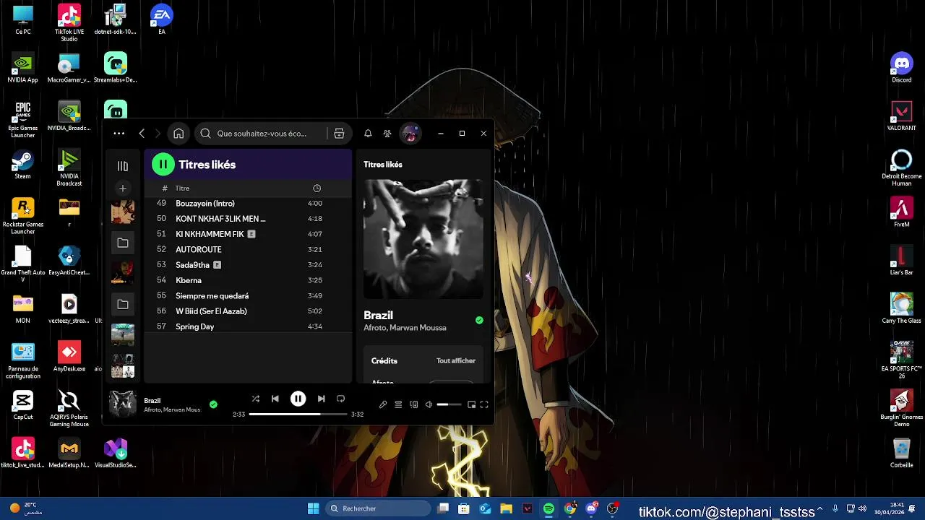Open Spotify from the taskbar
Image resolution: width=925 pixels, height=520 pixels.
coord(548,509)
